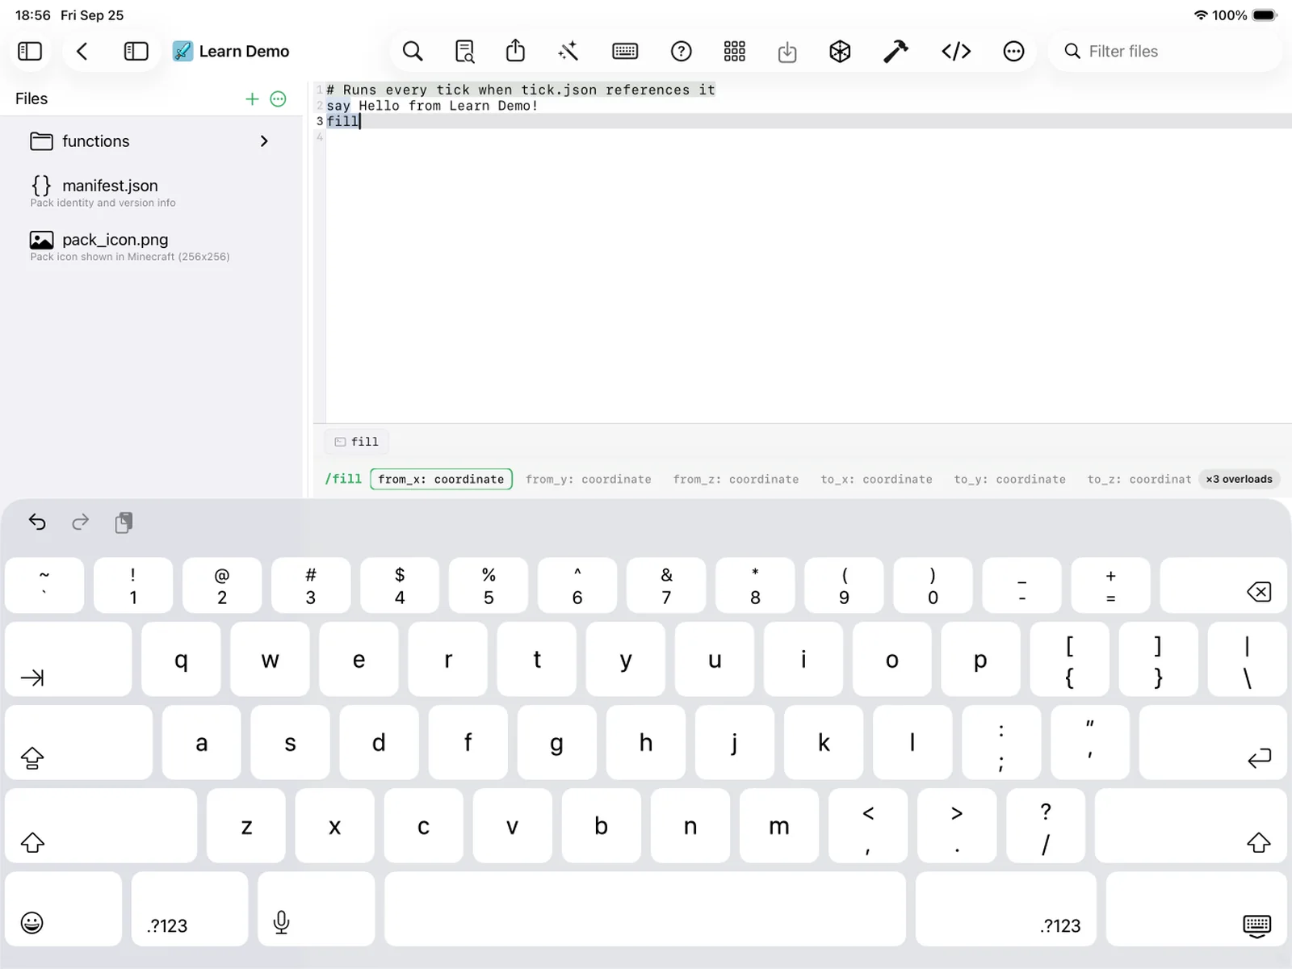Add a new file with plus icon
Screen dimensions: 1292x969
(252, 99)
